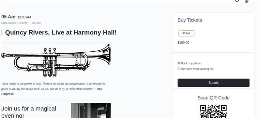Screen dimensions: 261x118
Task: Click the Buy Tickets heading
Action: coord(190,20)
